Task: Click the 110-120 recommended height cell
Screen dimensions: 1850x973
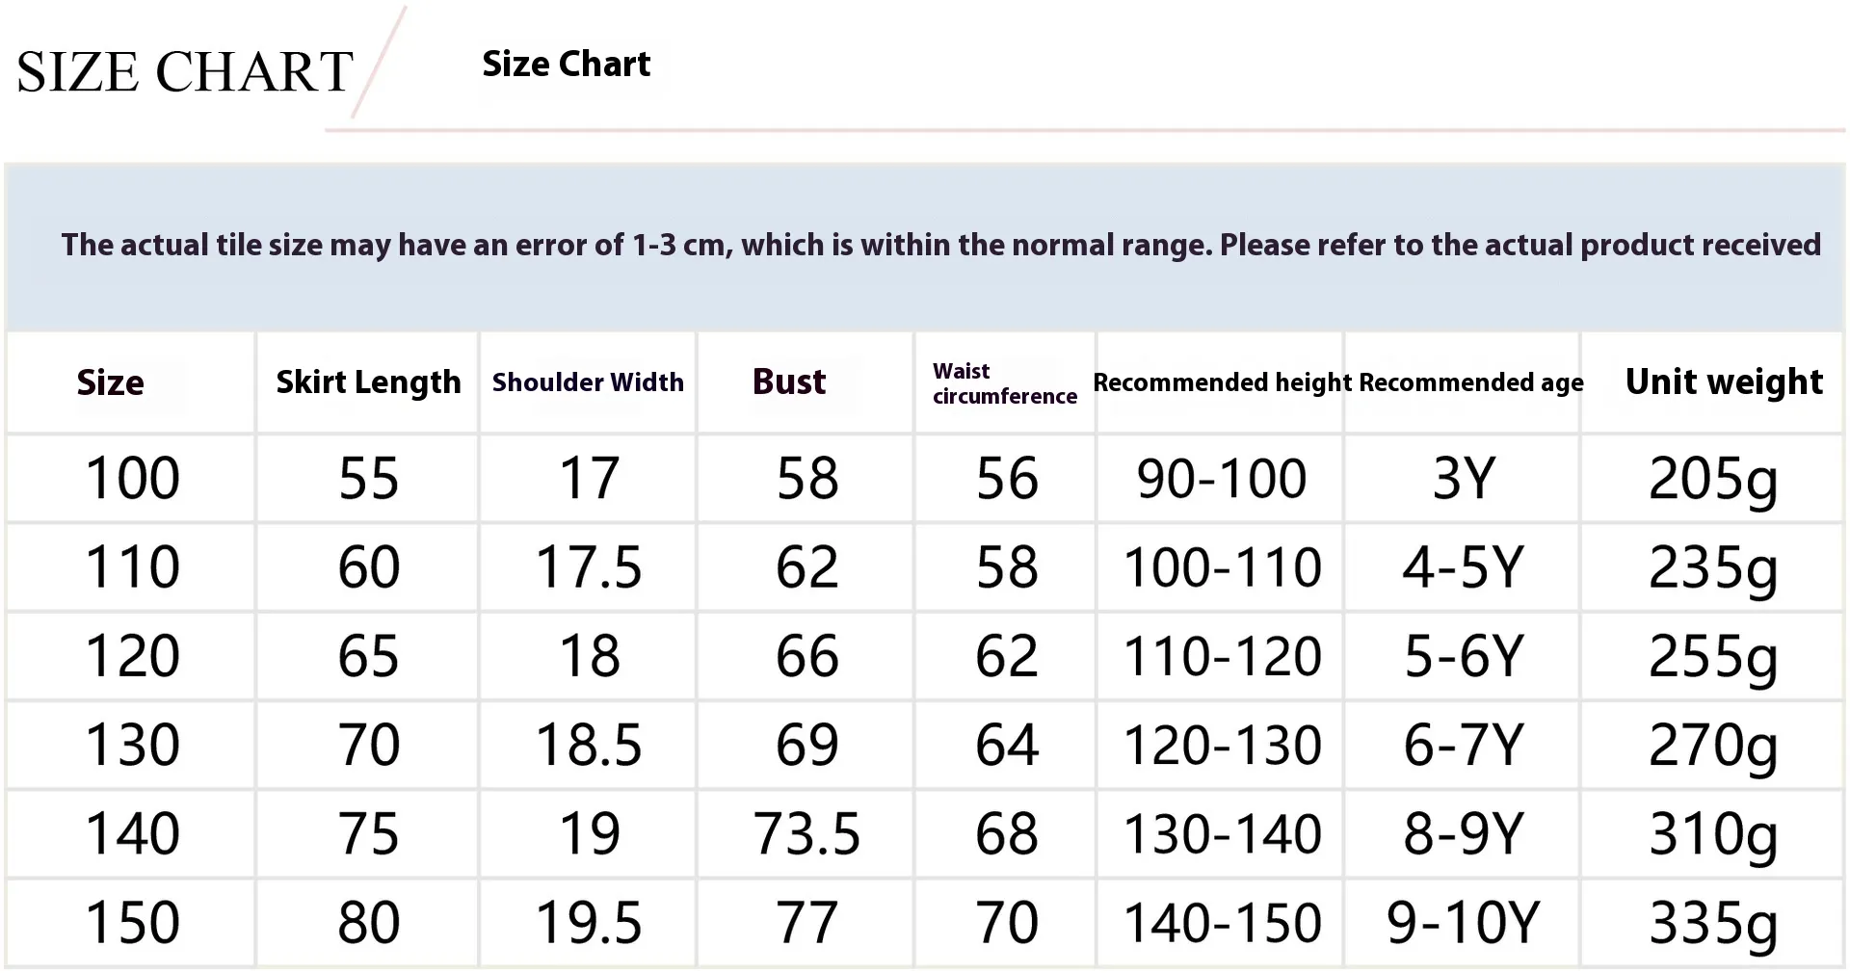Action: pos(1222,656)
